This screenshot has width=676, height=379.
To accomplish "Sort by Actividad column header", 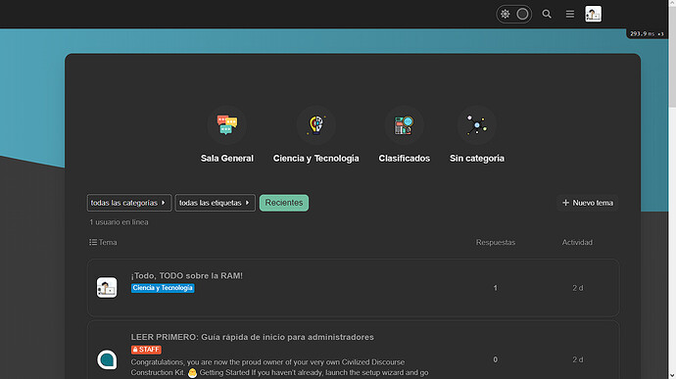I will pyautogui.click(x=577, y=242).
